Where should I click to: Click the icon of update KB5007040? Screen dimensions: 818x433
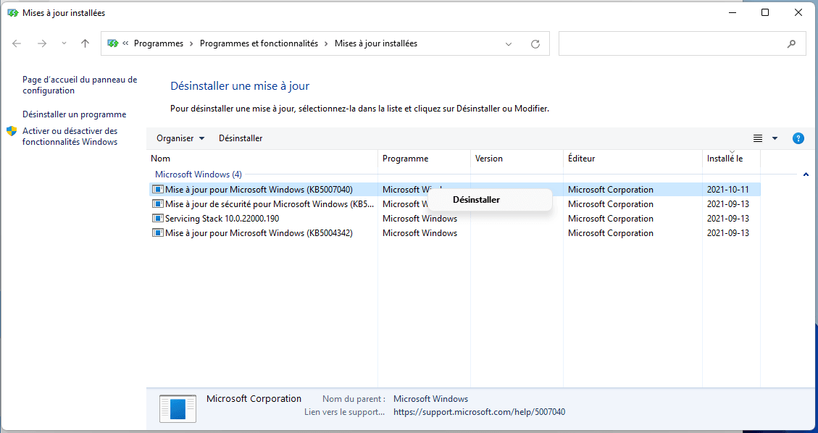157,190
